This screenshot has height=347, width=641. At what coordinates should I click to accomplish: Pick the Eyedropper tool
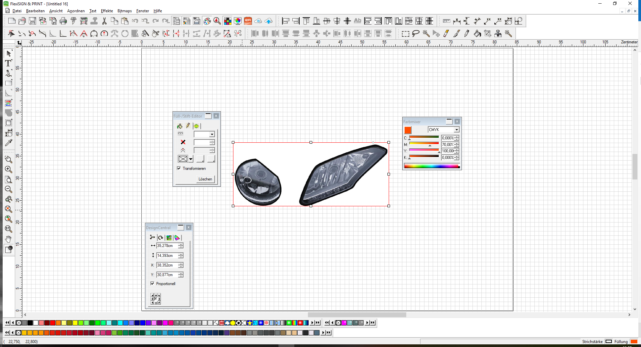coord(9,143)
